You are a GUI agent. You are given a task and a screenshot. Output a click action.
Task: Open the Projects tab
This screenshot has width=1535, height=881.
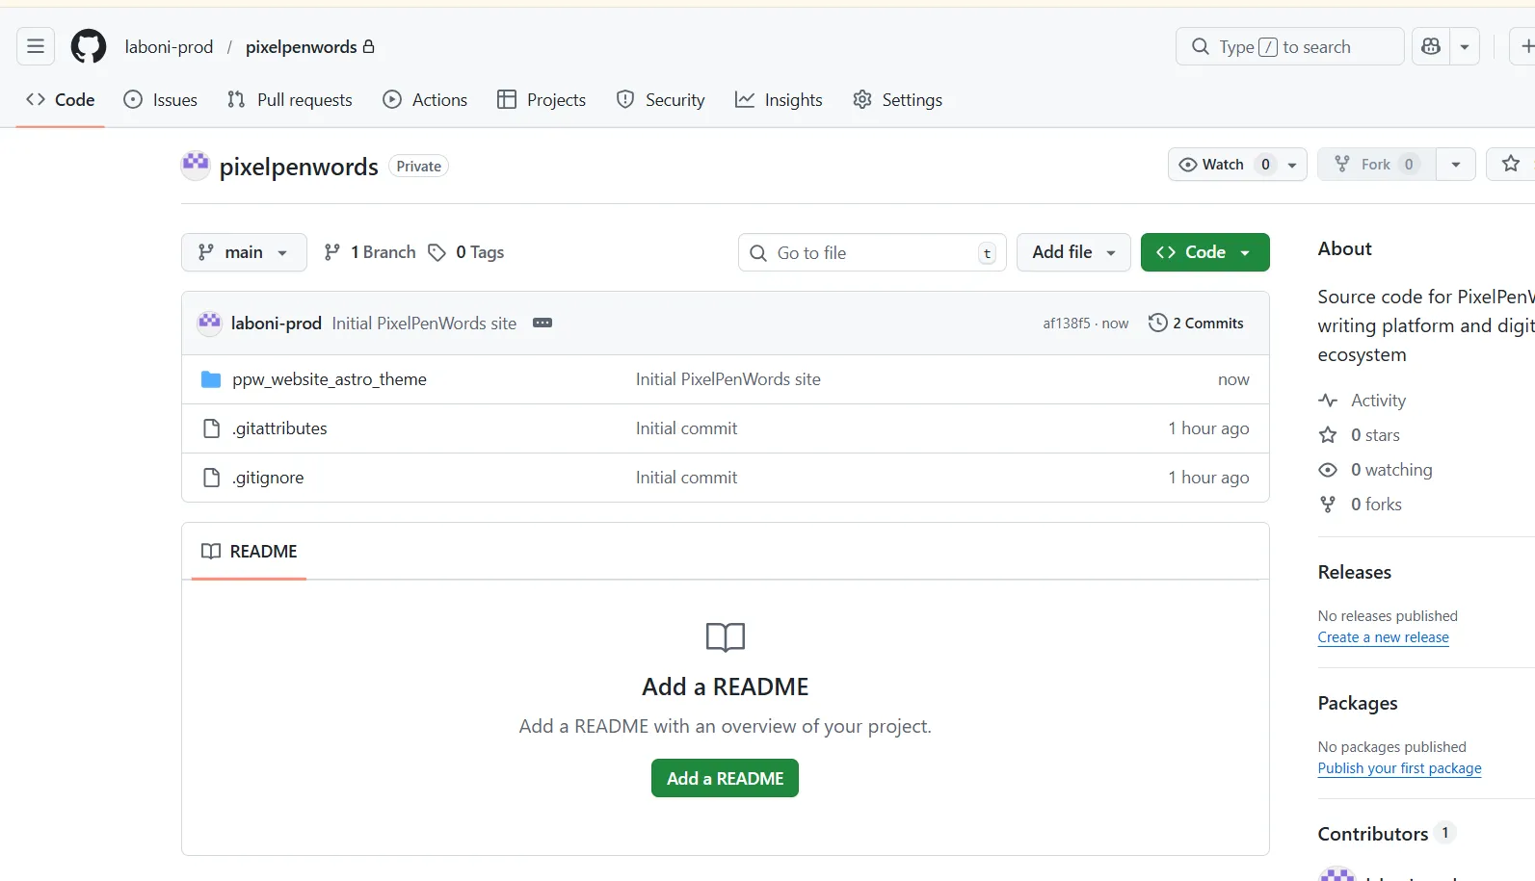[542, 100]
